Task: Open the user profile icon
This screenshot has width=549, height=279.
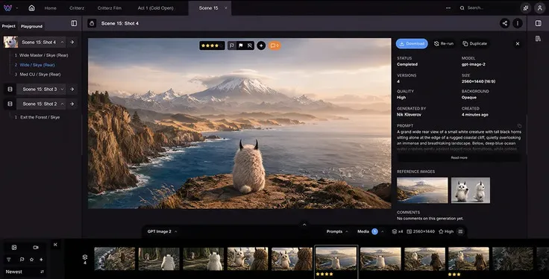Action: [x=539, y=8]
